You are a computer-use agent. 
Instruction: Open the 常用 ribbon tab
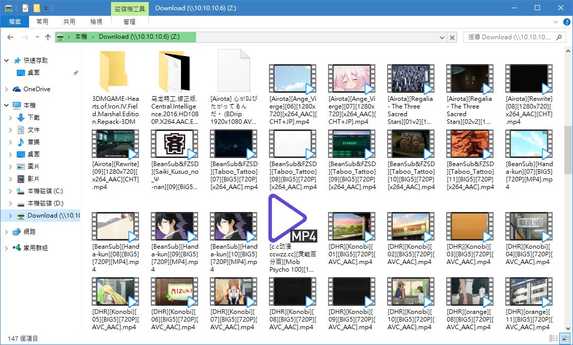click(42, 21)
